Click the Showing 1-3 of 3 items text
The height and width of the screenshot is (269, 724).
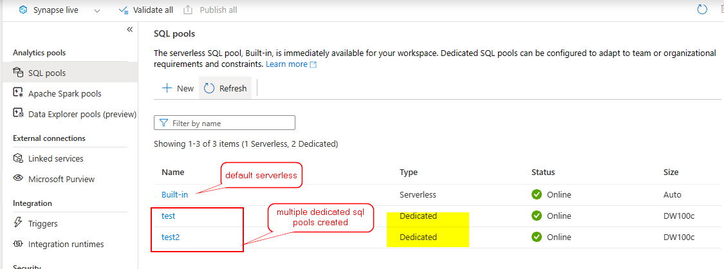[x=246, y=144]
